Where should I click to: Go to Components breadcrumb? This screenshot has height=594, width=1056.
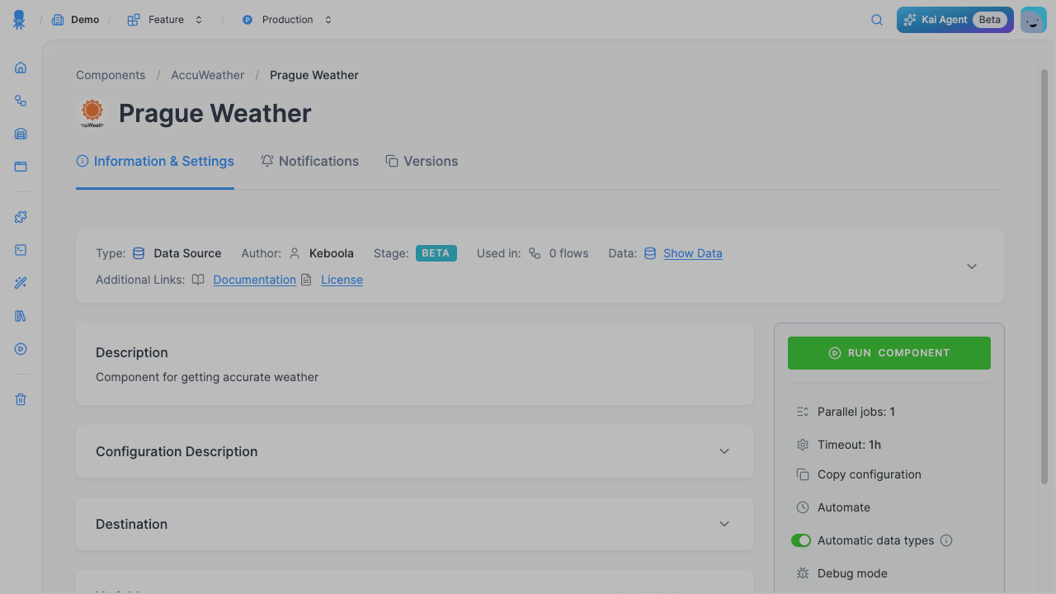click(x=111, y=75)
